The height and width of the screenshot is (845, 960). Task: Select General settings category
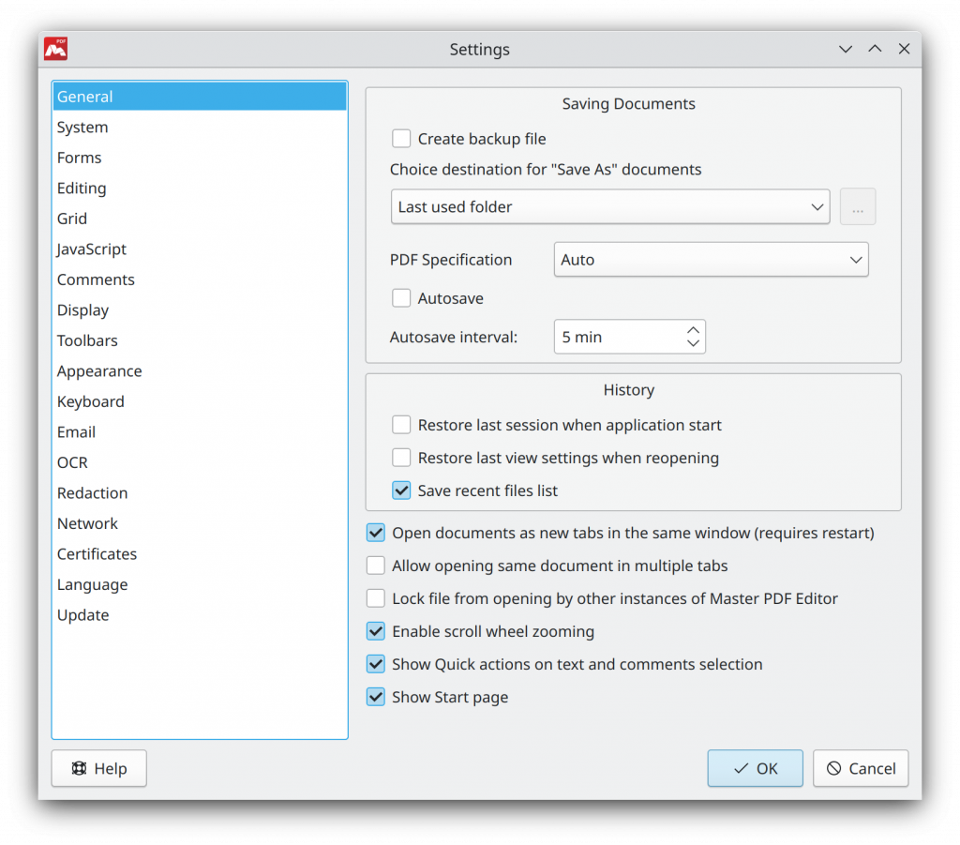(201, 97)
